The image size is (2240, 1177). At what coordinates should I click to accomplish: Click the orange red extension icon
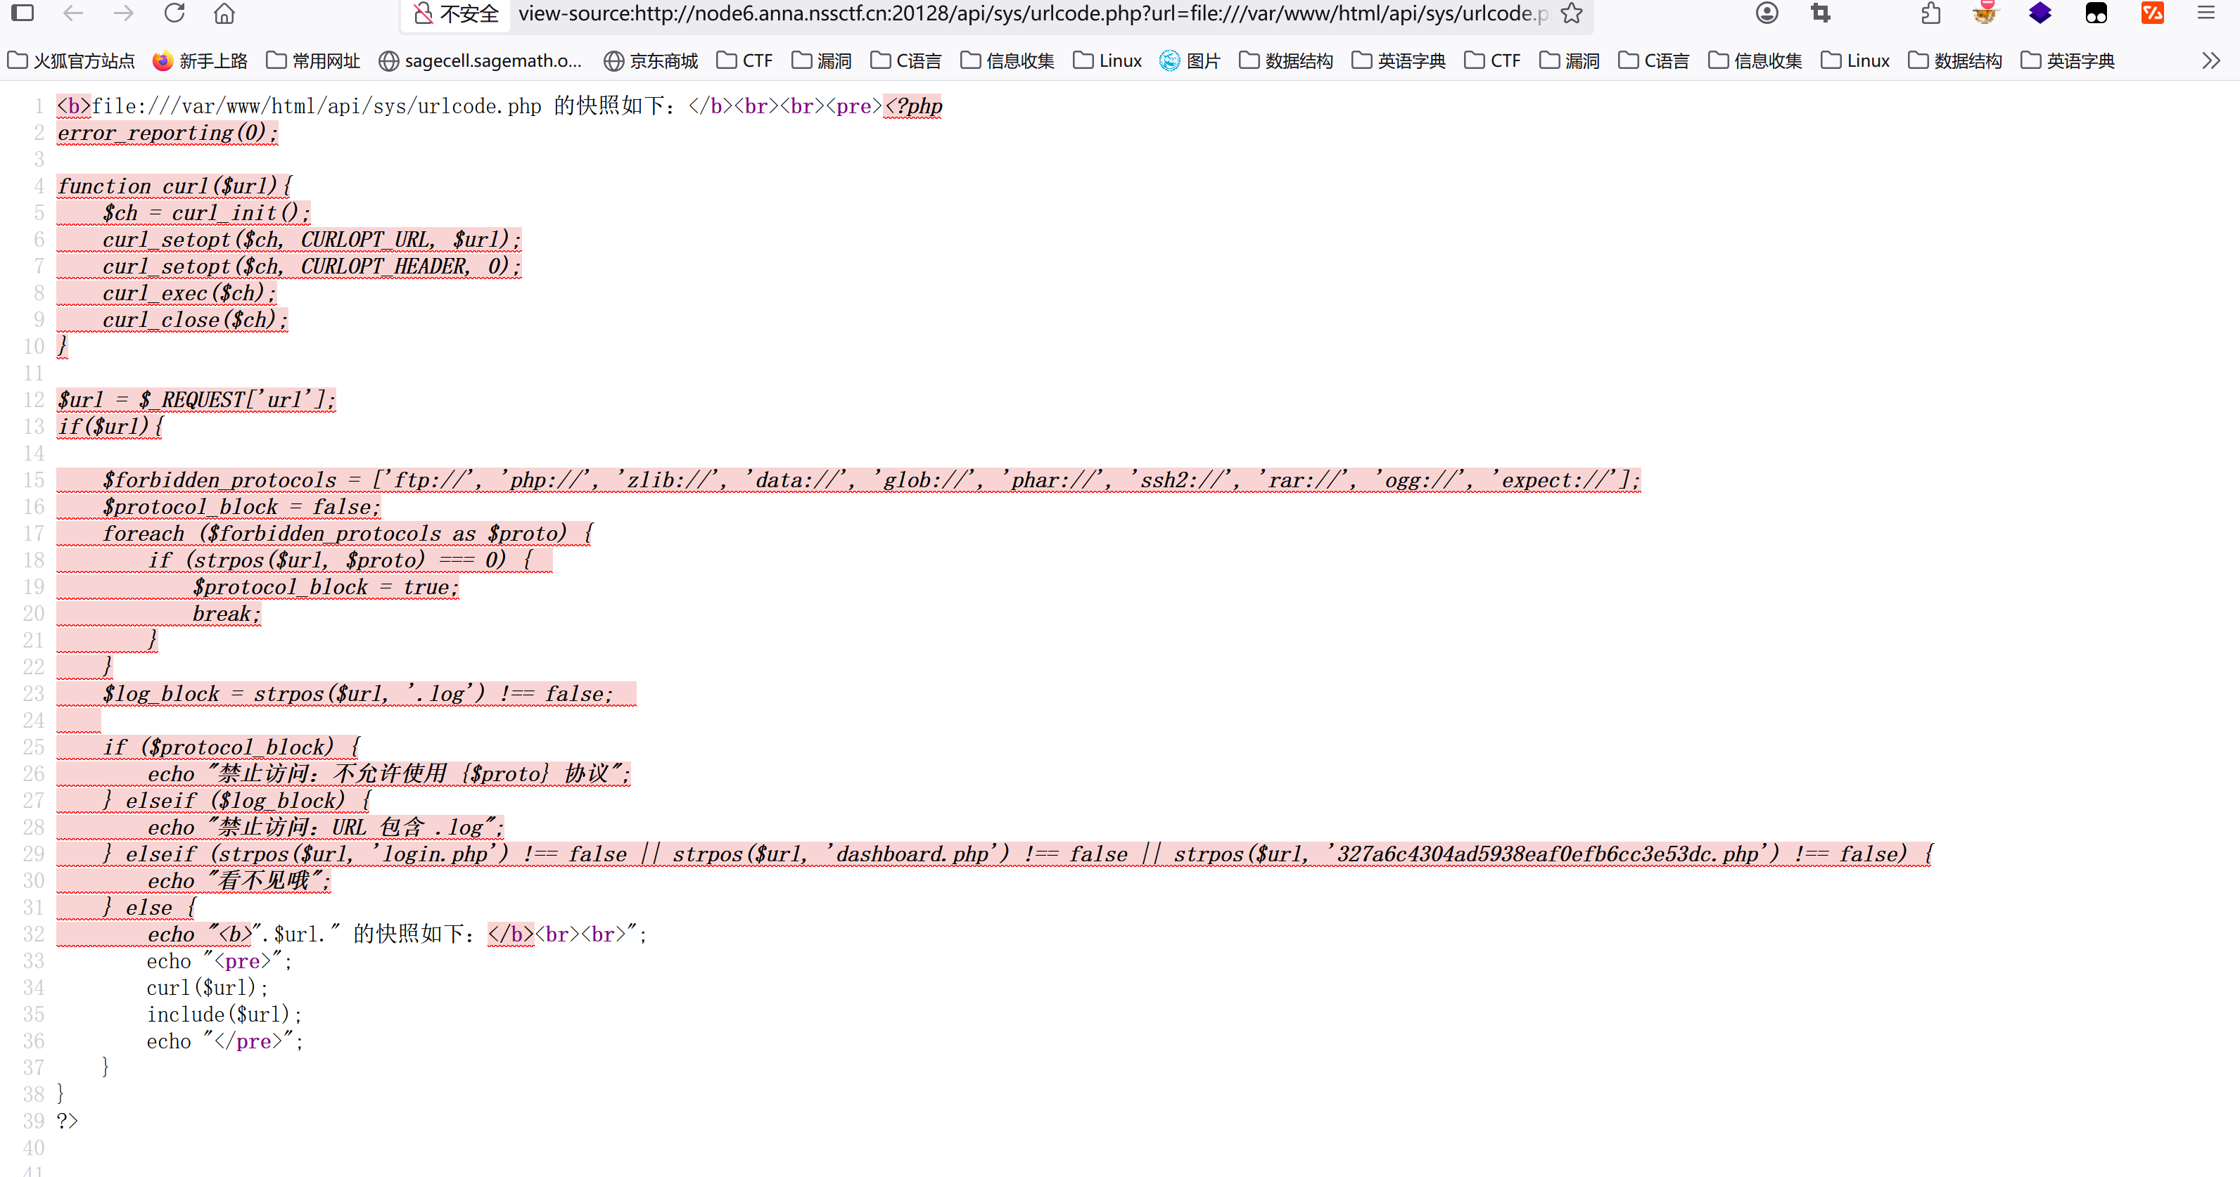click(2152, 13)
